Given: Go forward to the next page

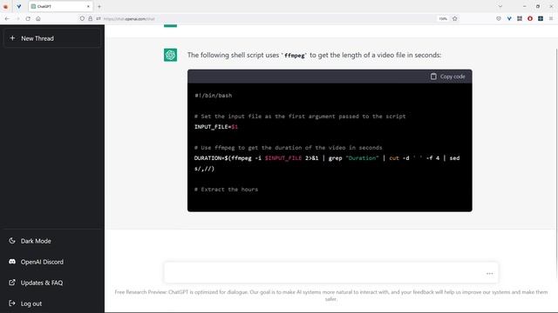Looking at the screenshot, I should click(17, 18).
